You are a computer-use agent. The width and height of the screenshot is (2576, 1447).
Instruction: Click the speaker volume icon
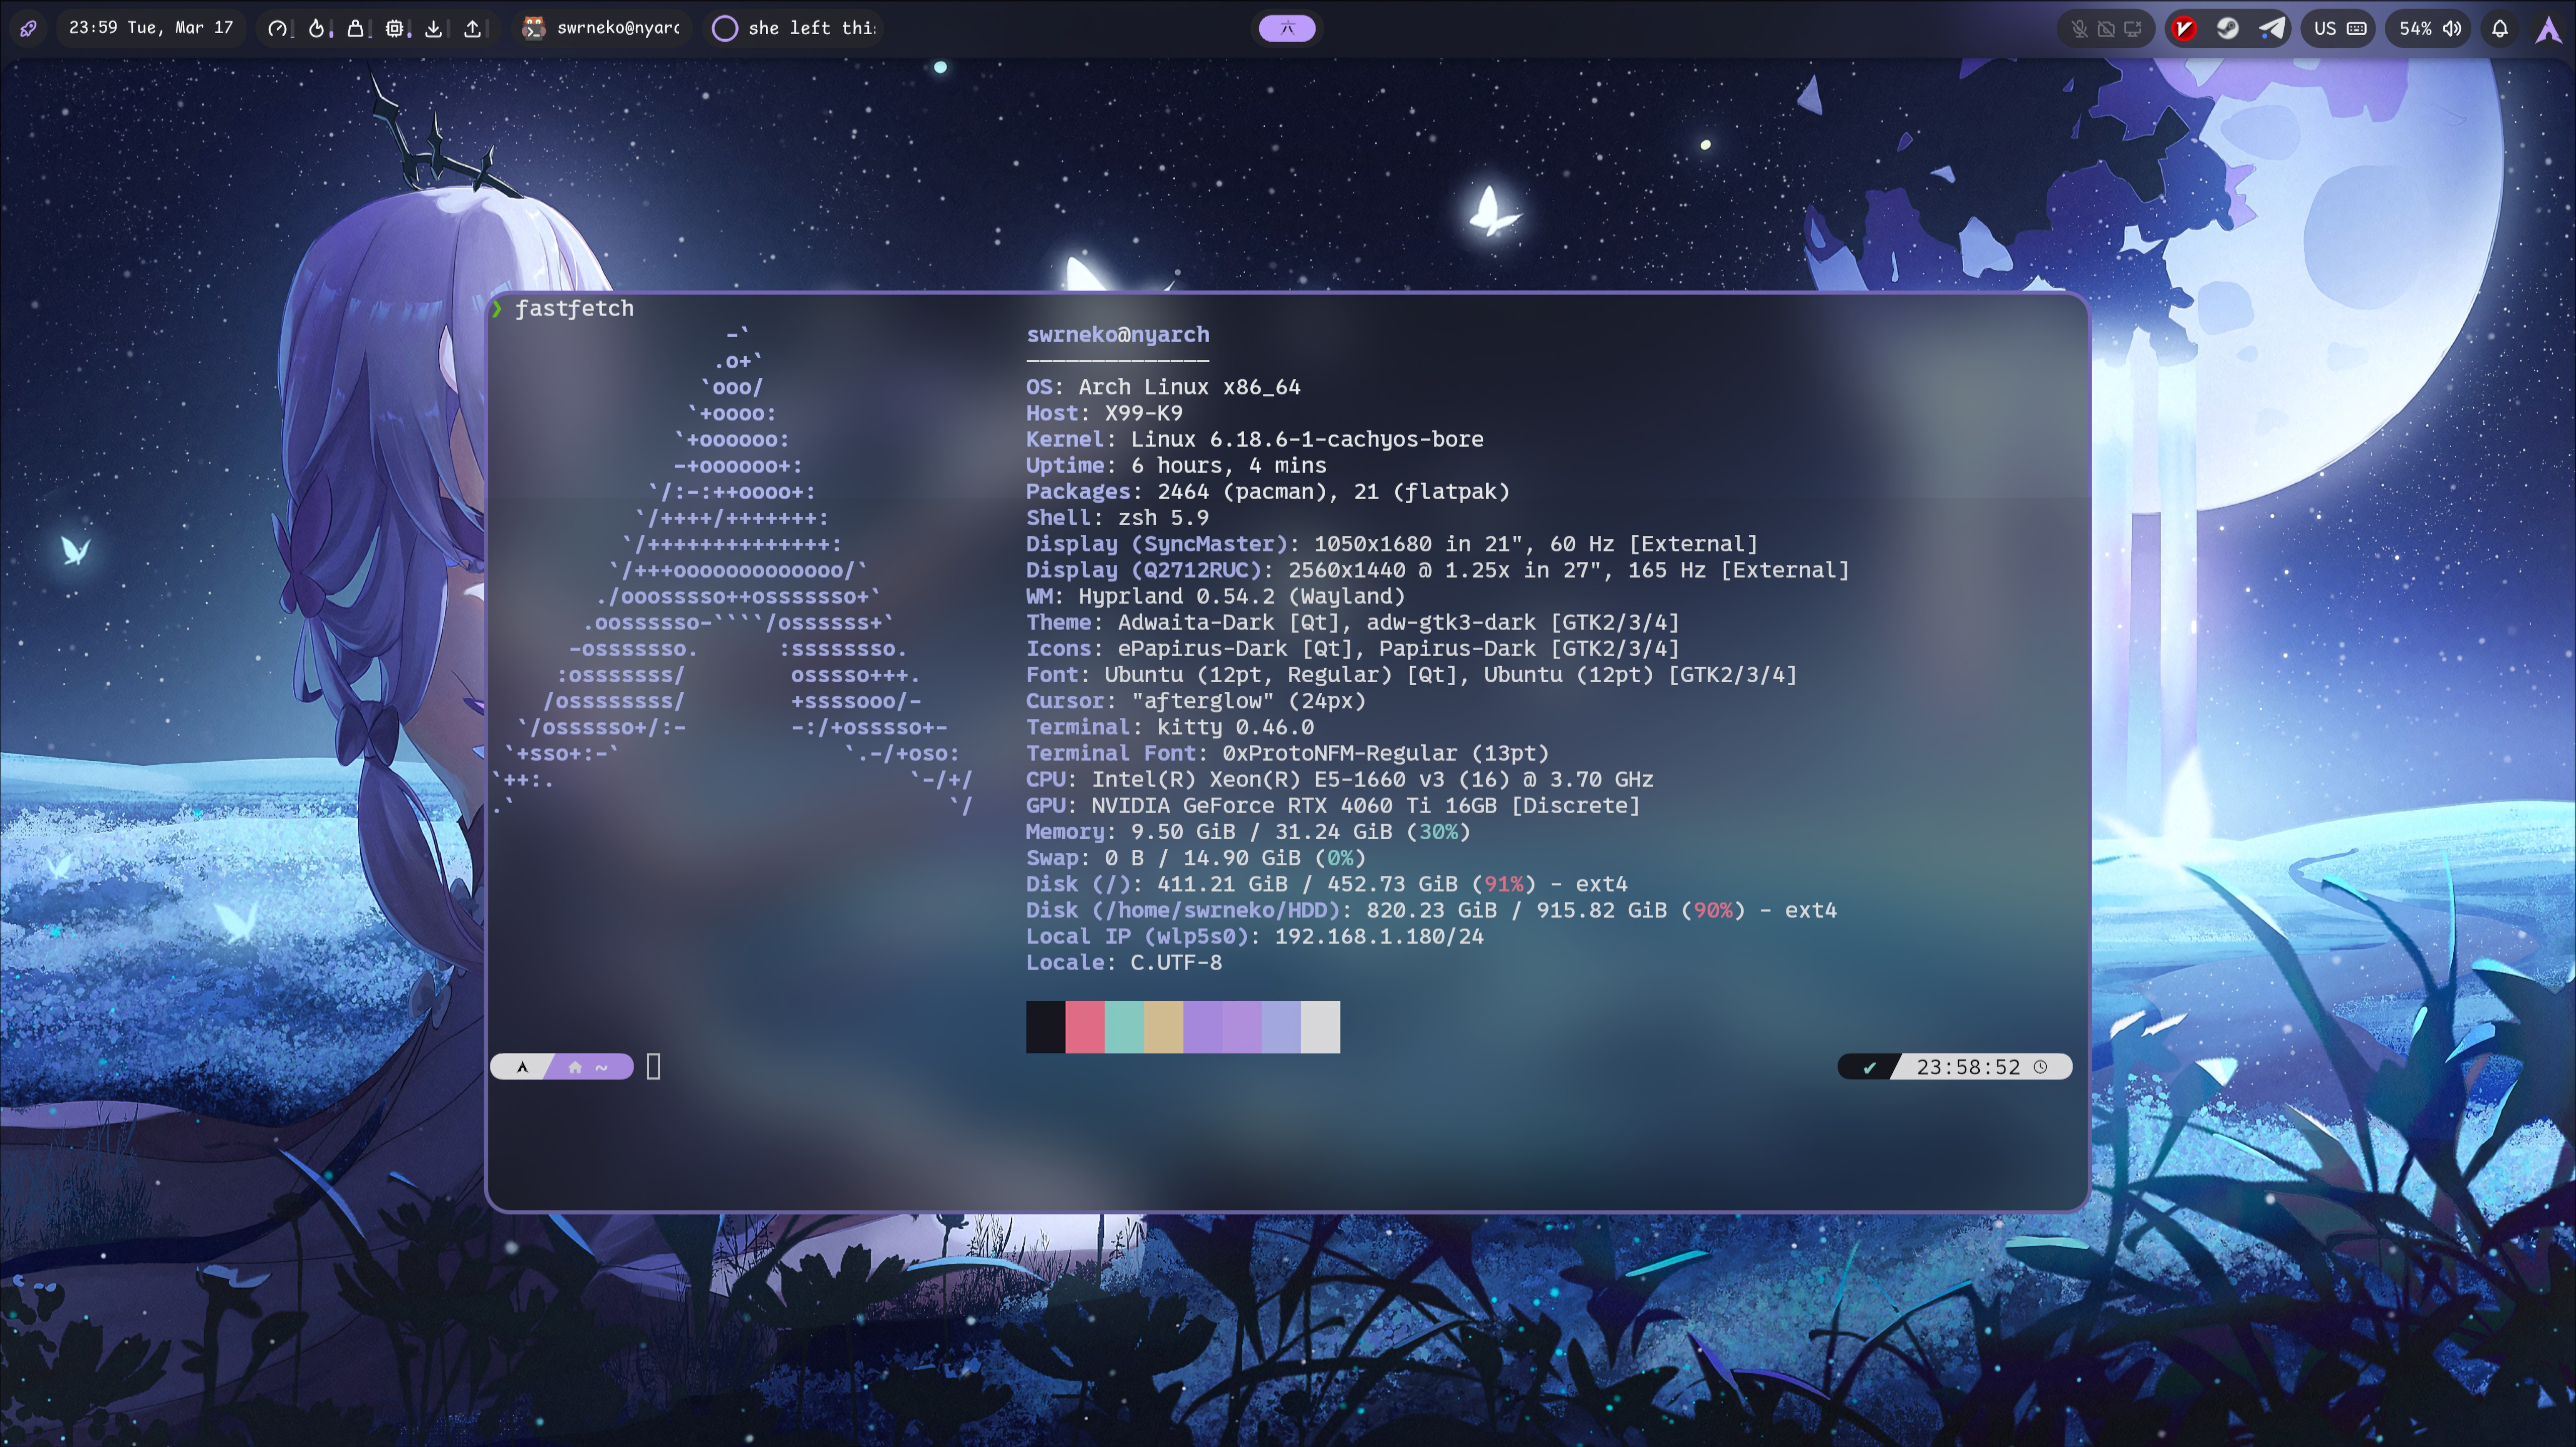pyautogui.click(x=2452, y=29)
